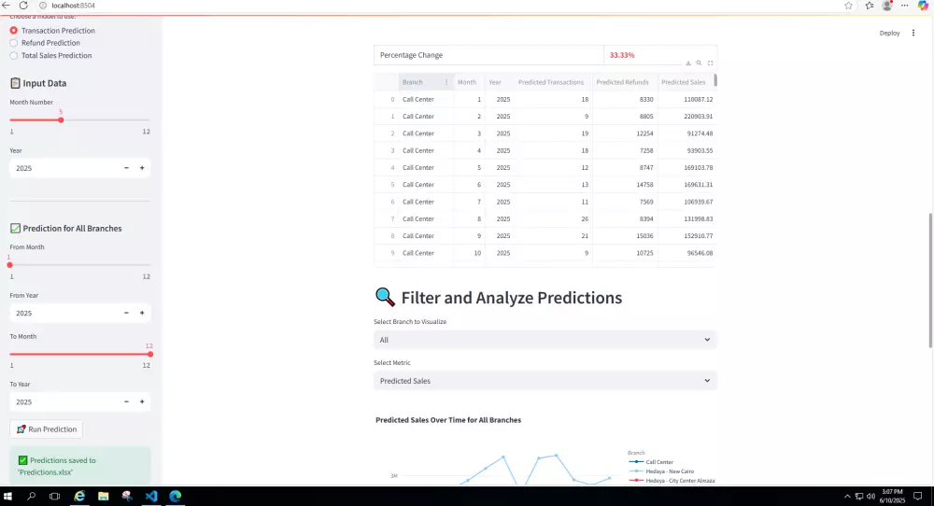
Task: Decrease the From Year value
Action: [x=126, y=313]
